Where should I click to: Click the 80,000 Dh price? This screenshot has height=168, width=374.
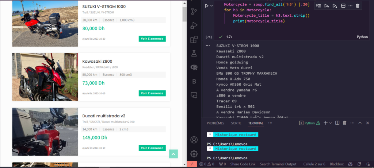93,28
